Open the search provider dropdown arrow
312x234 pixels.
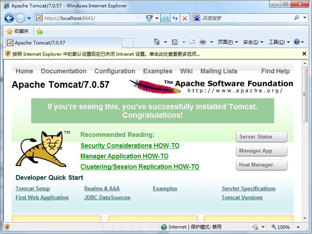coord(305,18)
